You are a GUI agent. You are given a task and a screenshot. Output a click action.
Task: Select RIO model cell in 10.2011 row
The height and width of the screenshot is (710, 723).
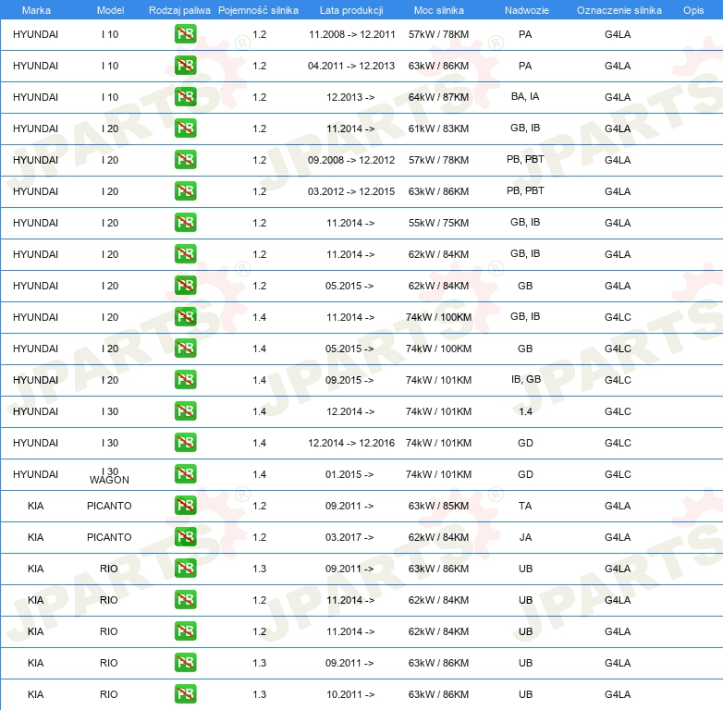point(109,694)
